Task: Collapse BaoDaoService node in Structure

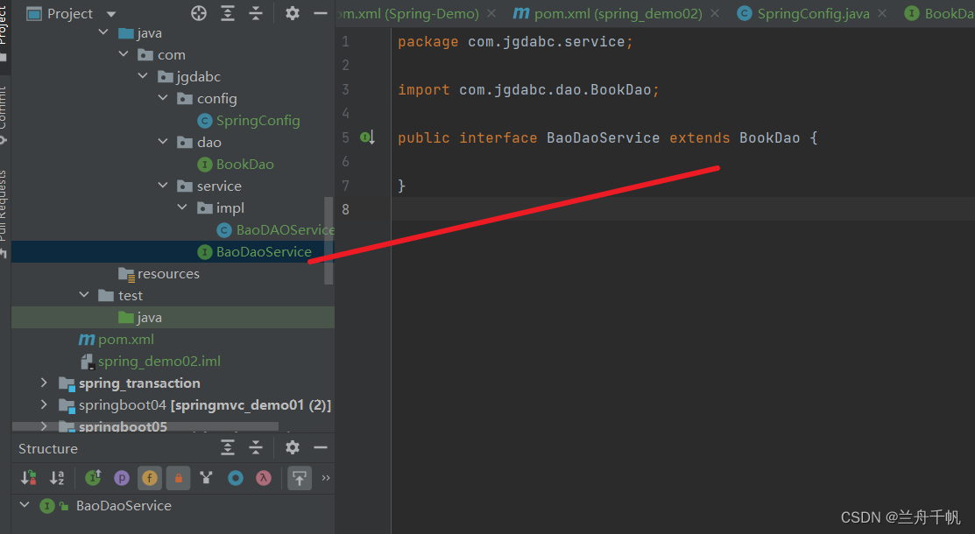Action: (x=25, y=505)
